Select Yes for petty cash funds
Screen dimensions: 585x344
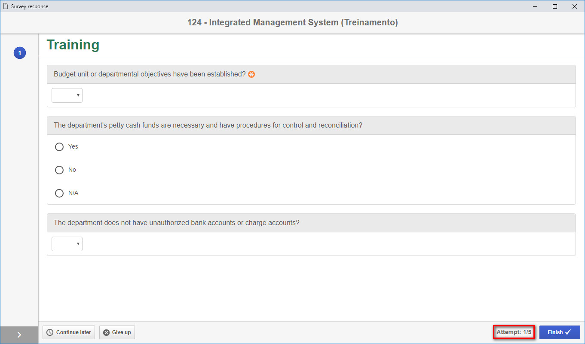59,147
